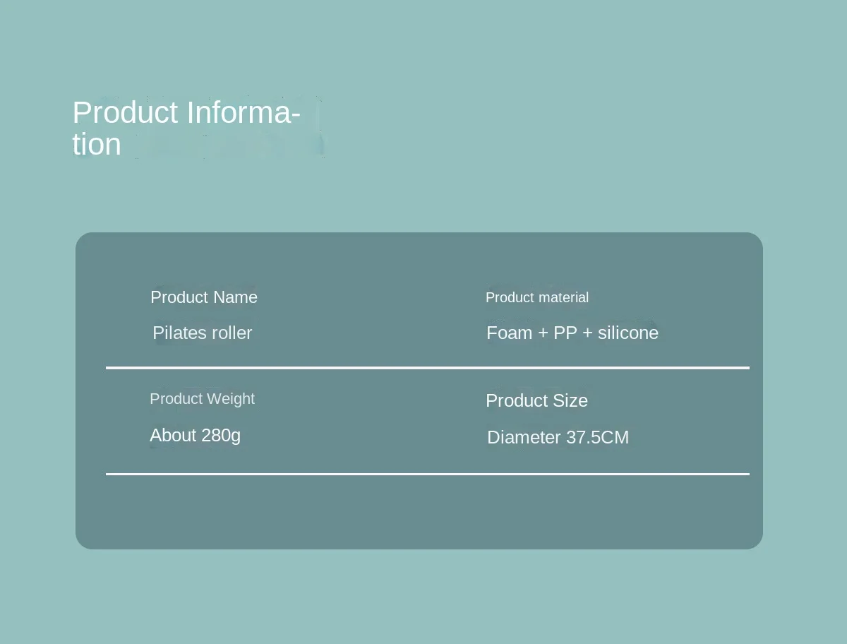
Task: Click the word "roller" in product name
Action: click(229, 333)
